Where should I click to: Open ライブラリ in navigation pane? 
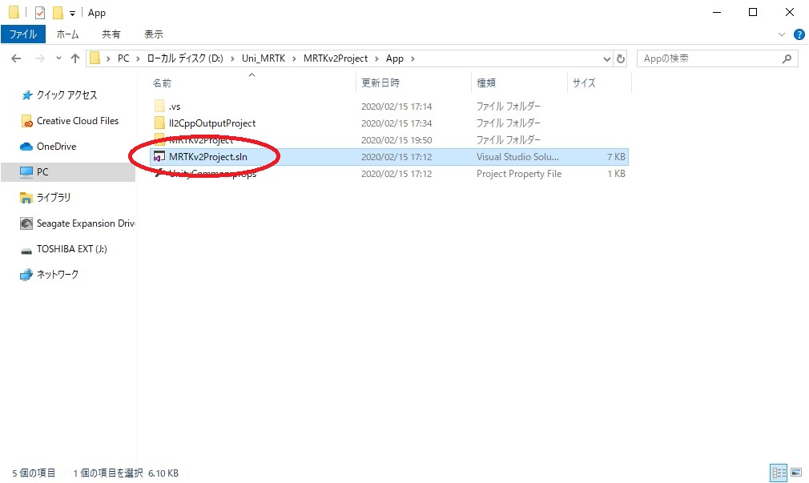(53, 198)
